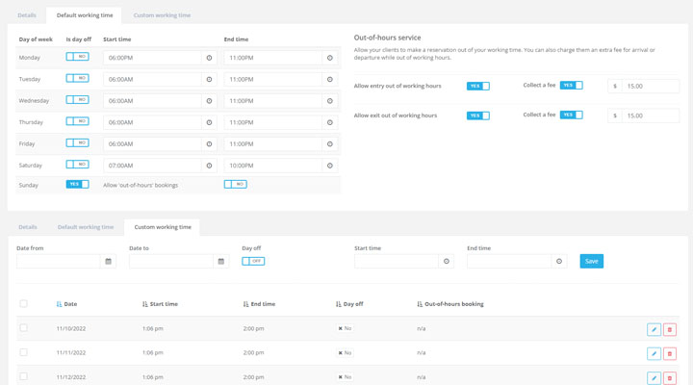Open clock picker for custom End time

pos(559,261)
